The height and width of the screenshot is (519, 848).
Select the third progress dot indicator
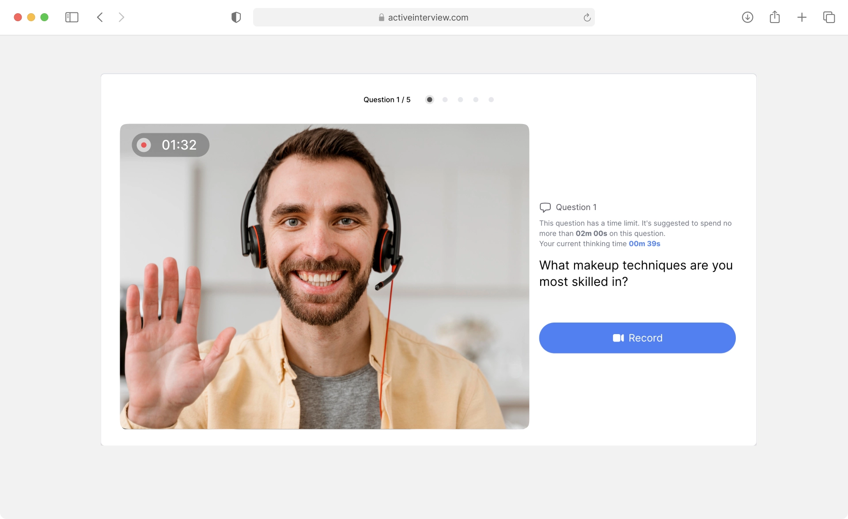tap(459, 99)
